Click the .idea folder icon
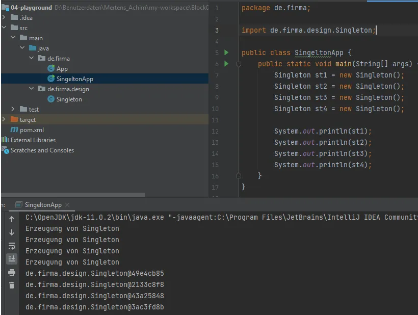 coord(14,18)
